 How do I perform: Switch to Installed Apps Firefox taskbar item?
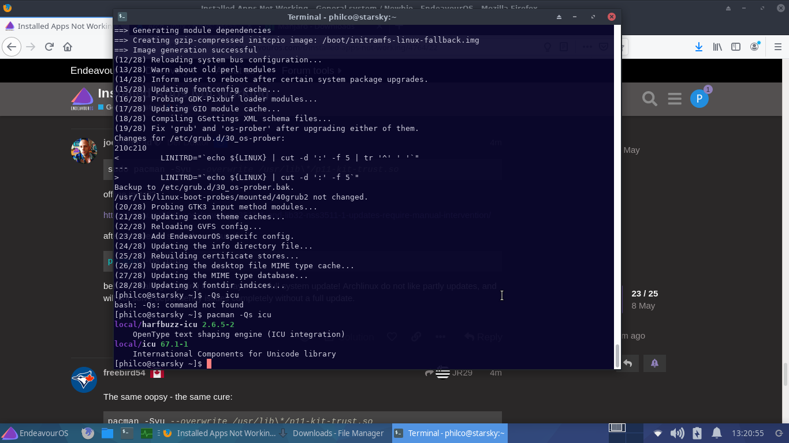pyautogui.click(x=219, y=433)
